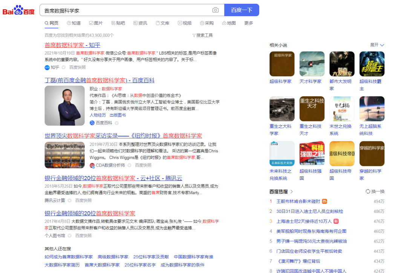Viewport: 407px width, 273px height.
Task: Click the camera icon inside the search box
Action: click(215, 10)
